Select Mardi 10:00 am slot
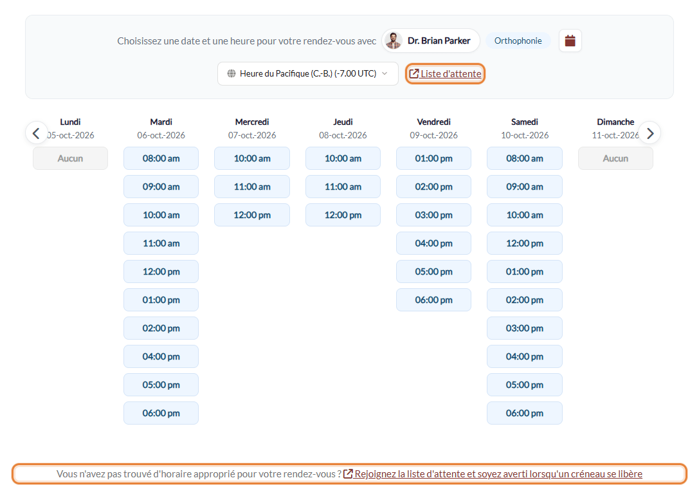The height and width of the screenshot is (496, 699). [161, 215]
